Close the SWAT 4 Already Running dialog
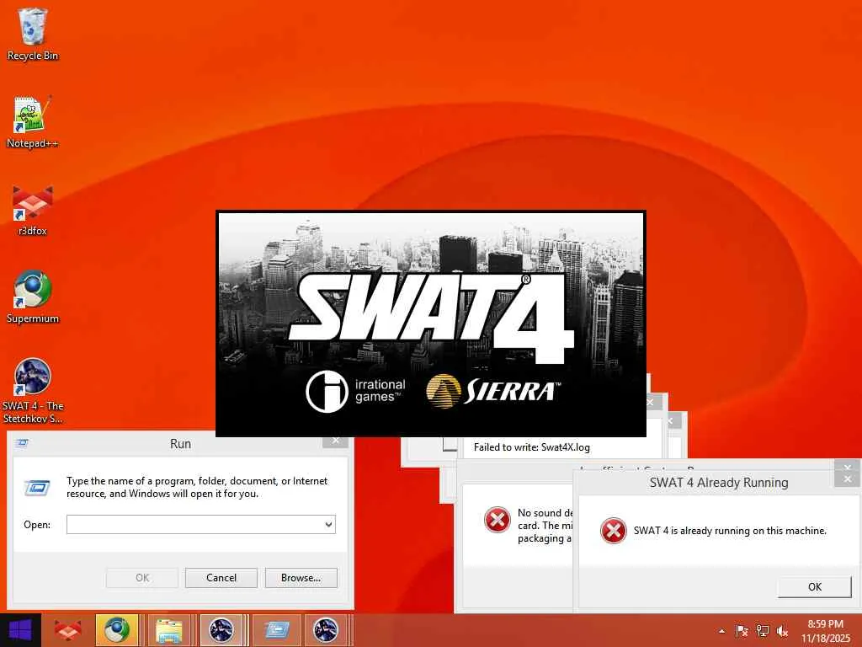This screenshot has height=647, width=862. 847,479
